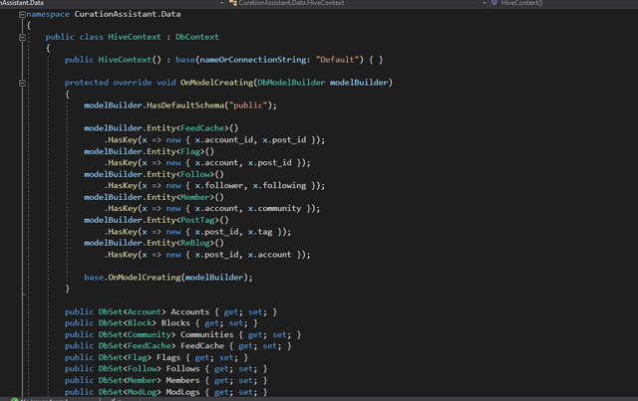
Task: Click FeedCache in the Entity<FeedCache> call
Action: click(202, 128)
